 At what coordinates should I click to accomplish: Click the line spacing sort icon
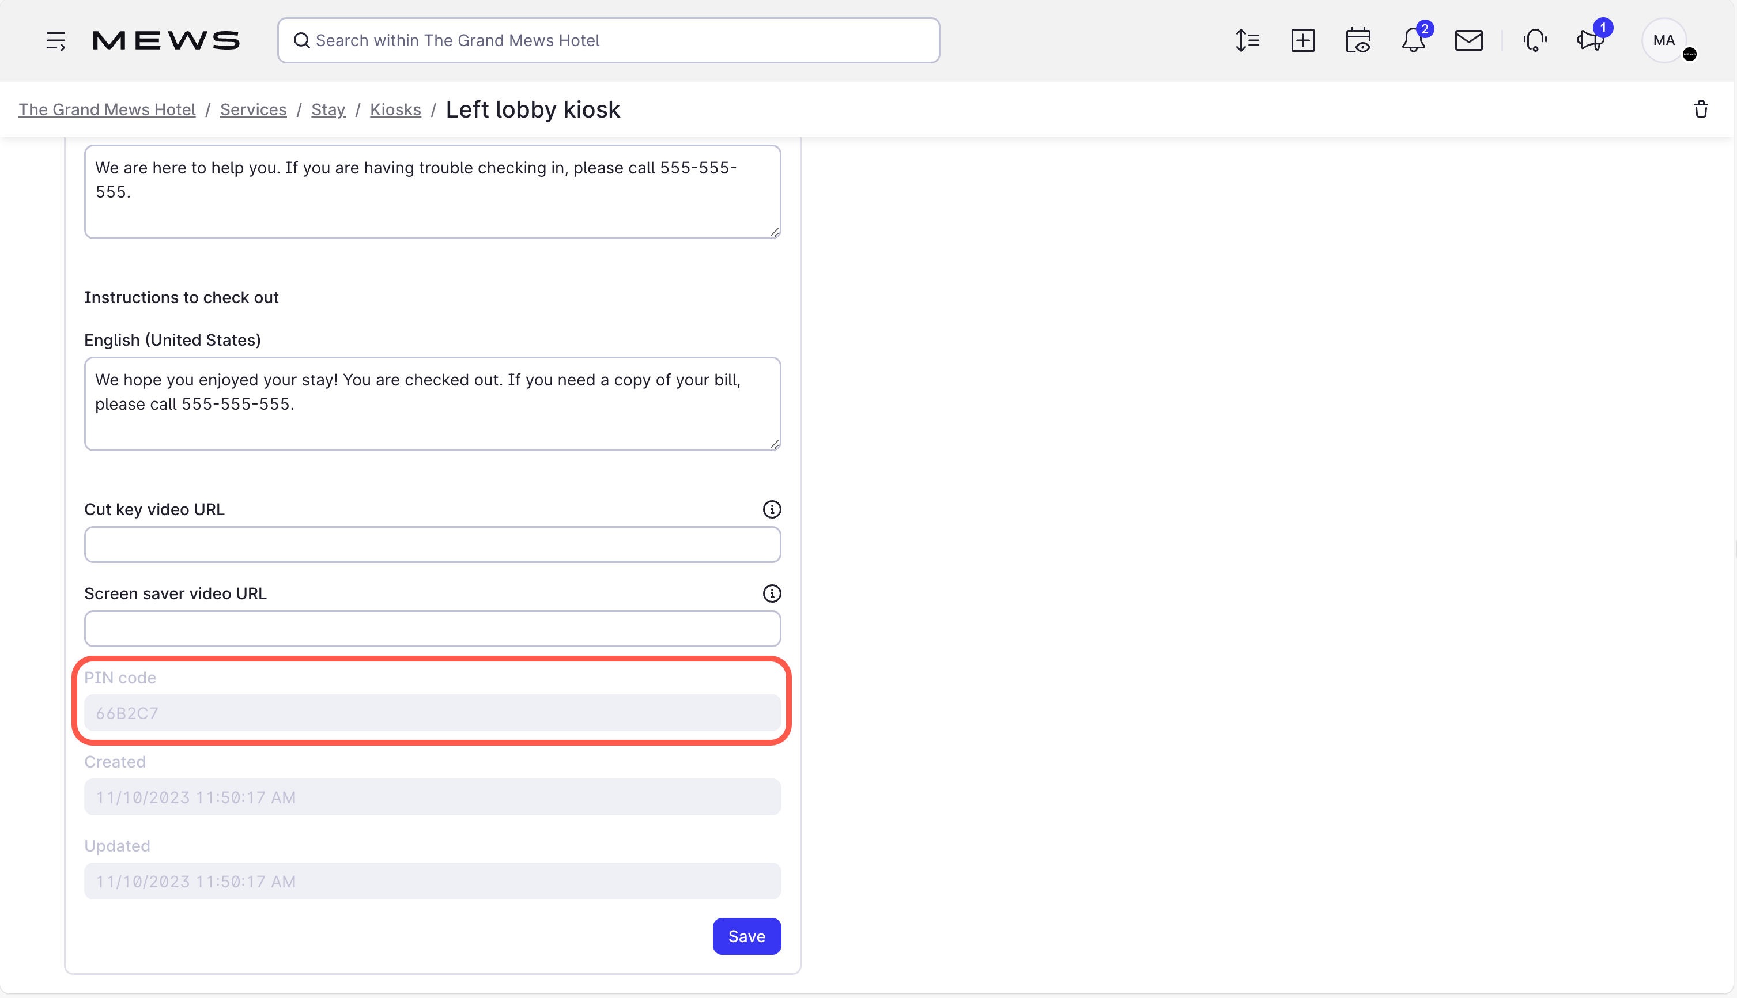pyautogui.click(x=1247, y=40)
